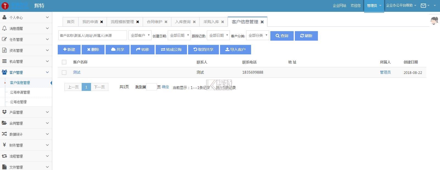Click the 消息提醒 bell icon
Viewport: 440px width, 170px height.
tap(4, 28)
